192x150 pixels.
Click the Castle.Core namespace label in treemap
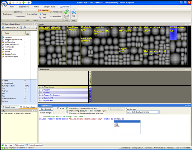[103, 27]
